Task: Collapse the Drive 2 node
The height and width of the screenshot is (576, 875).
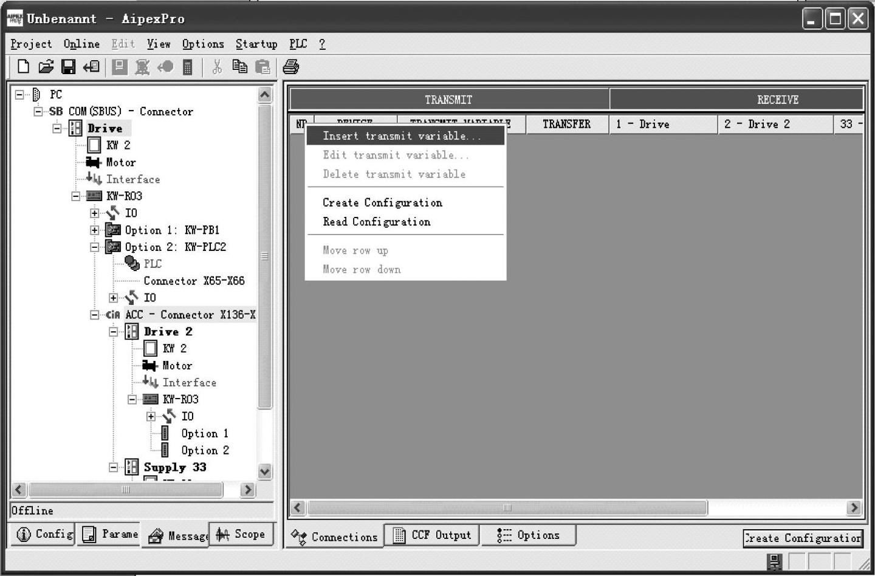Action: [114, 332]
